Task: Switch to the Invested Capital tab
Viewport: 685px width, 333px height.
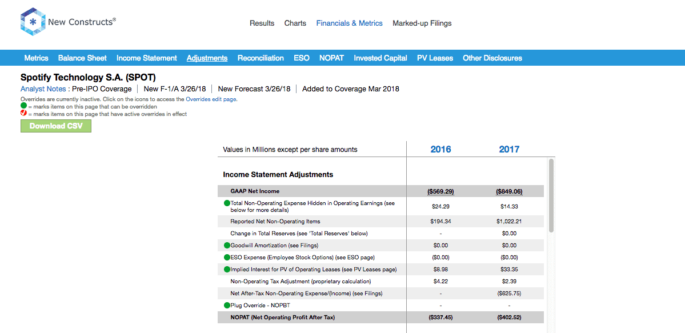Action: [380, 58]
